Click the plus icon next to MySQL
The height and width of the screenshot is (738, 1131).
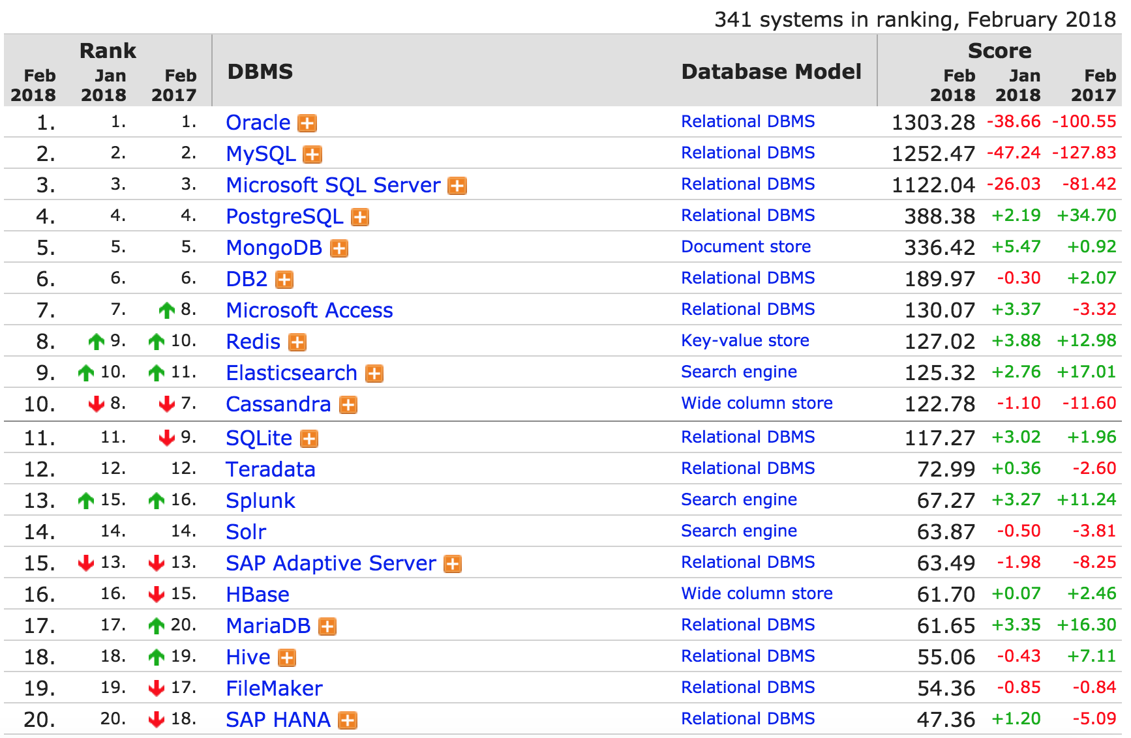point(314,154)
